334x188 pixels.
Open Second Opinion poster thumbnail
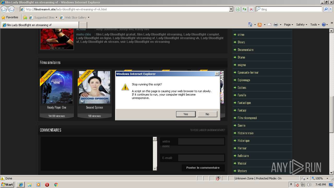tap(94, 87)
